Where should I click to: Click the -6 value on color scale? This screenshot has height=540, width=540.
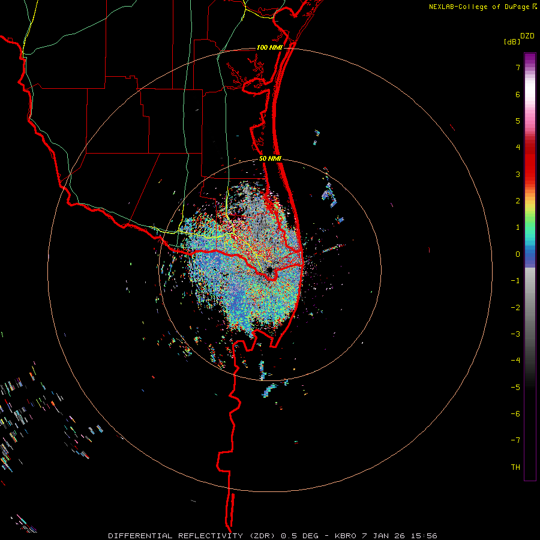pyautogui.click(x=515, y=414)
